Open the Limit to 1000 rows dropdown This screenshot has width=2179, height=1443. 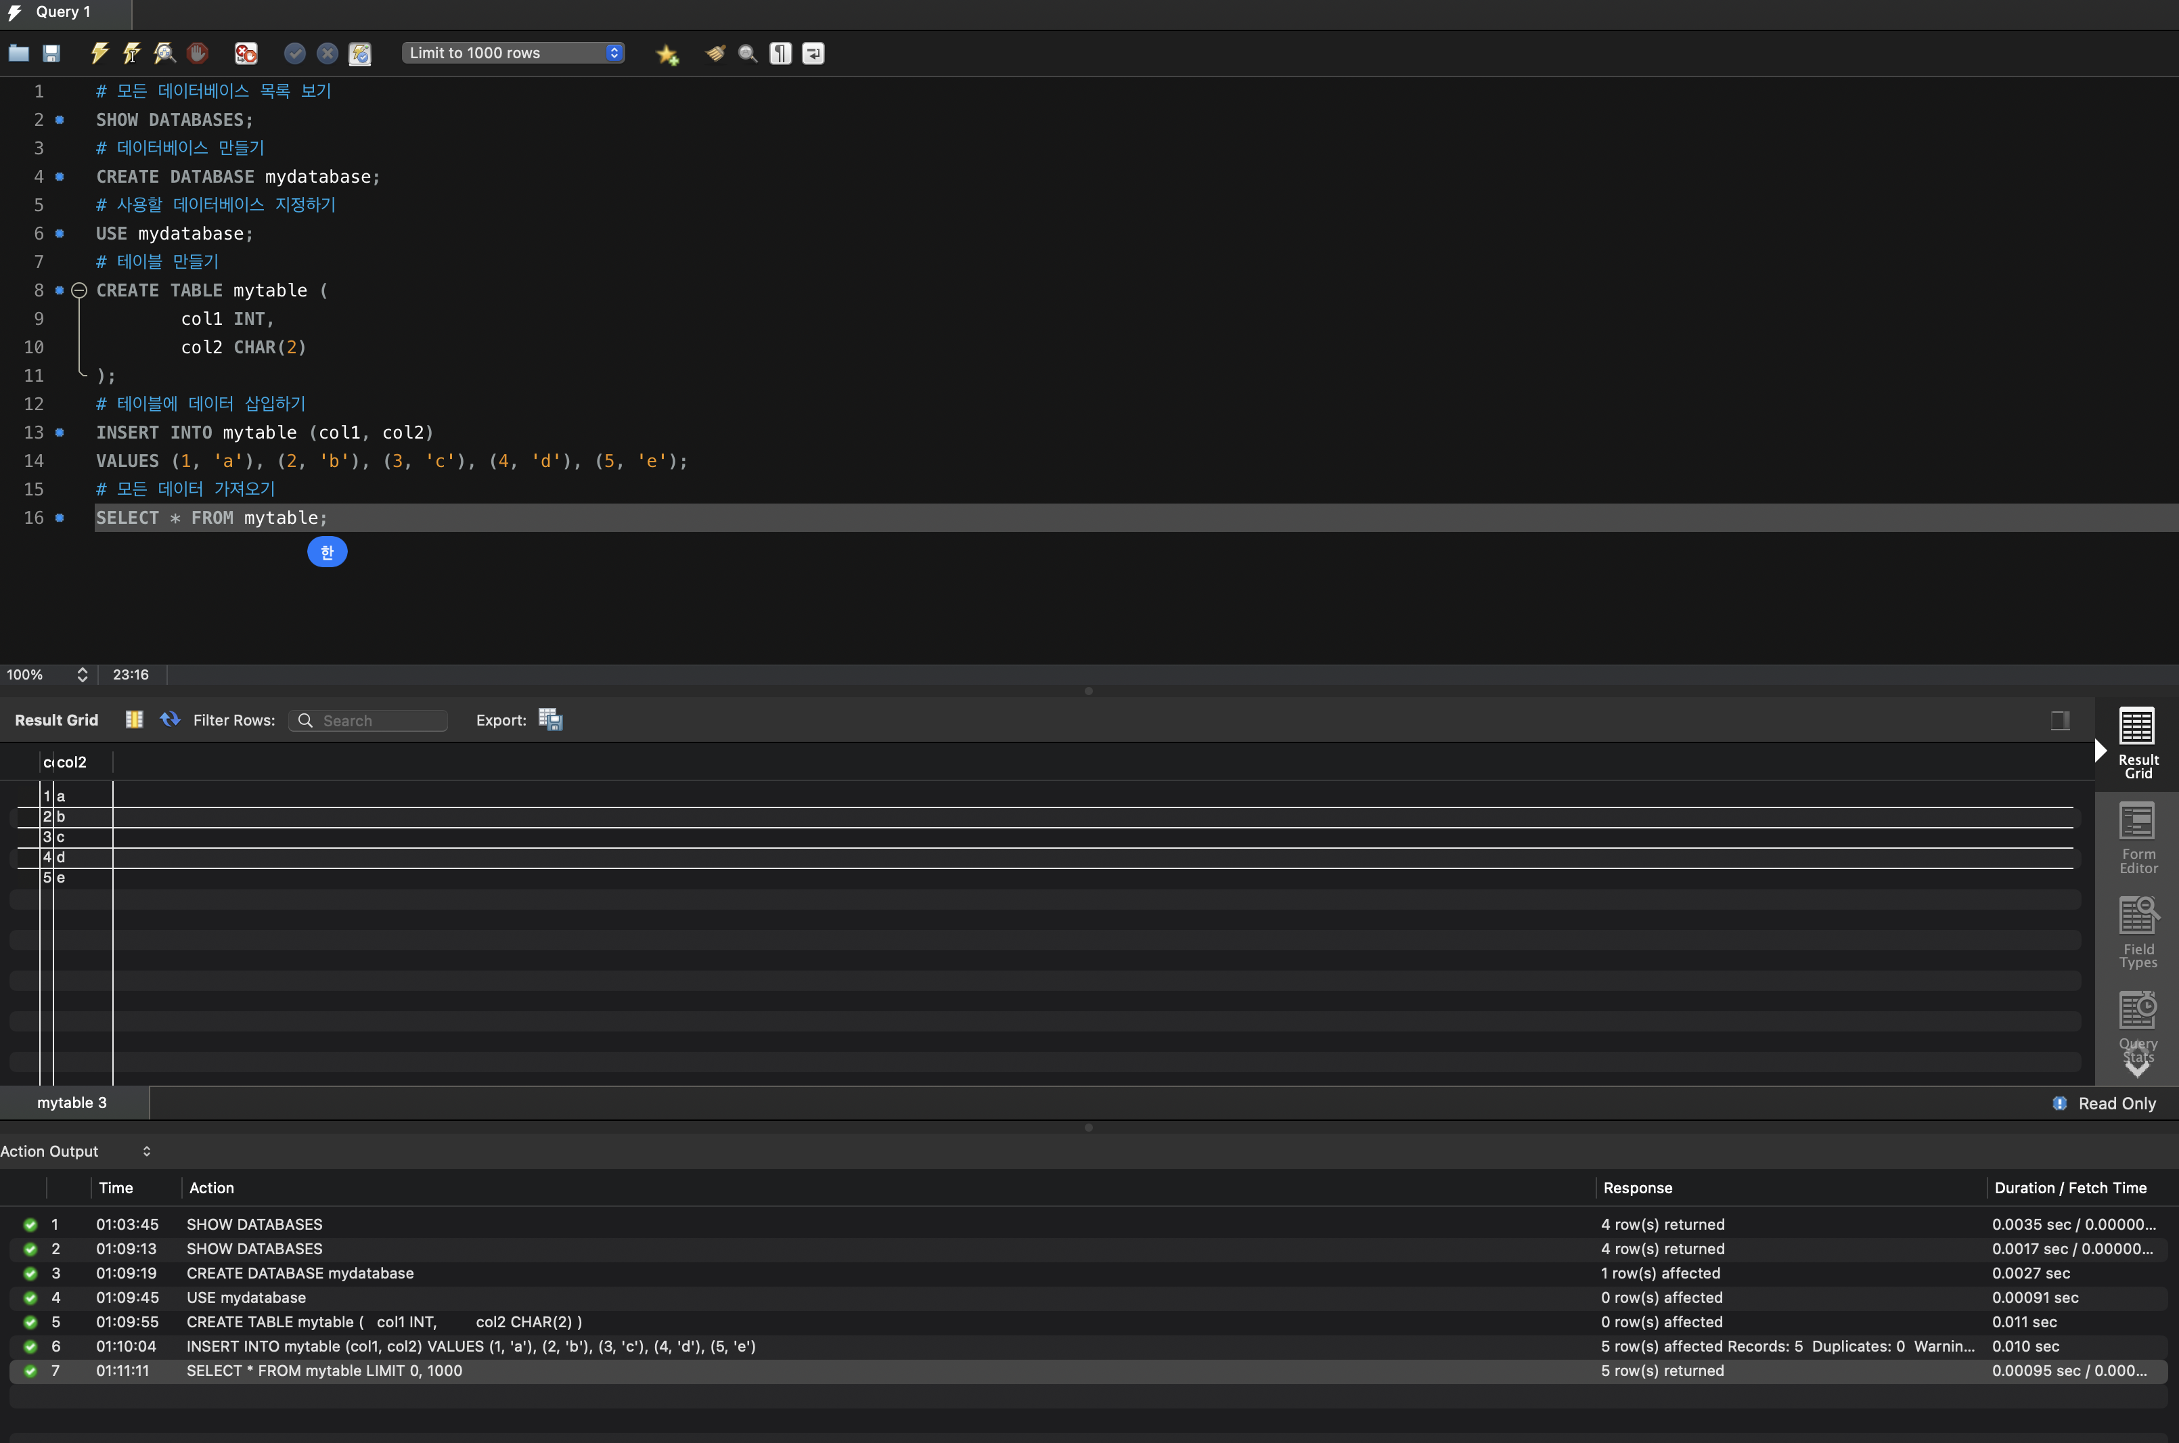pyautogui.click(x=514, y=53)
